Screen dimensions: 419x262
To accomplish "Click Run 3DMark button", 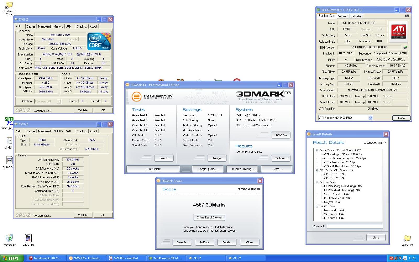I will point(153,169).
